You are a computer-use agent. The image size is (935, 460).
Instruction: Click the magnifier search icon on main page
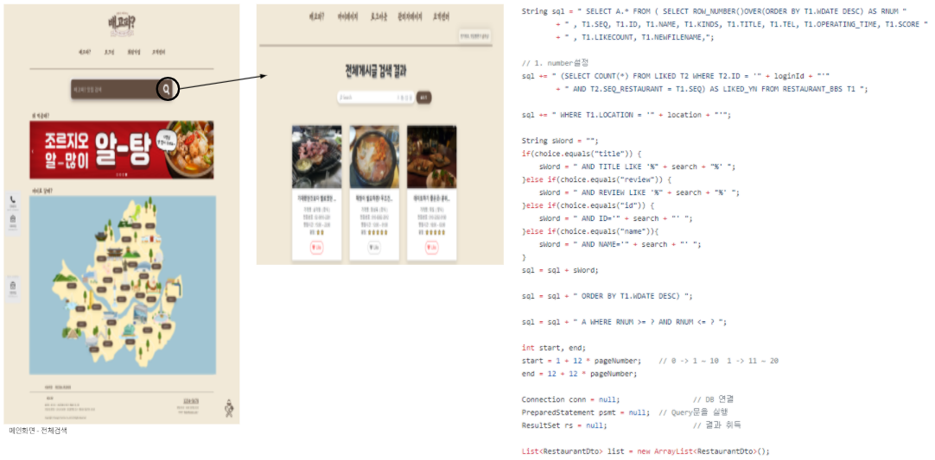point(168,90)
